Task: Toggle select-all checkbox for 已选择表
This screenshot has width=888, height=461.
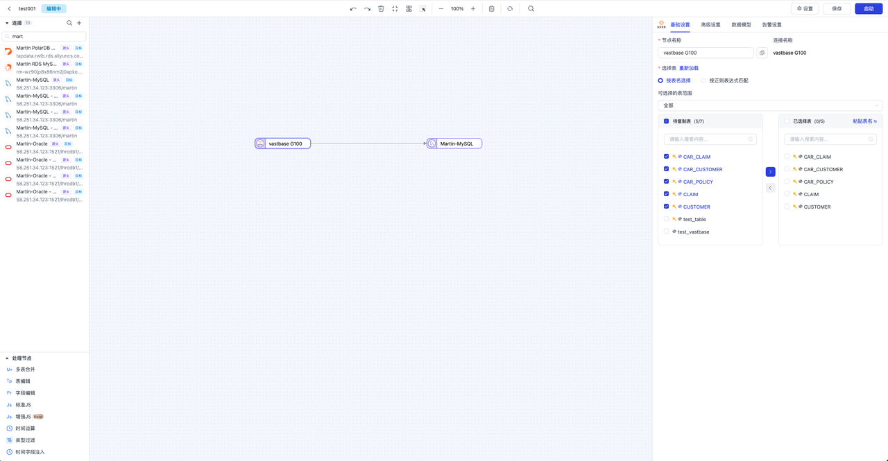Action: [x=787, y=121]
